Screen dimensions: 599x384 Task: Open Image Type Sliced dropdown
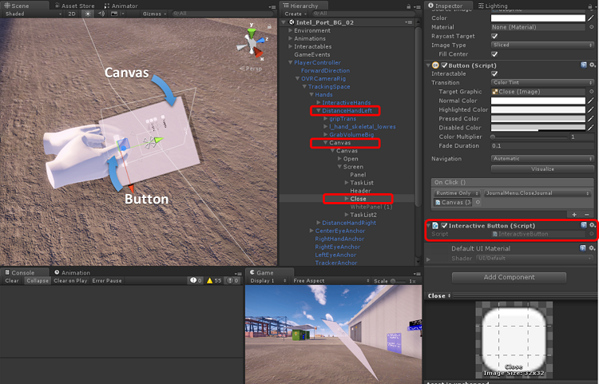pos(542,45)
